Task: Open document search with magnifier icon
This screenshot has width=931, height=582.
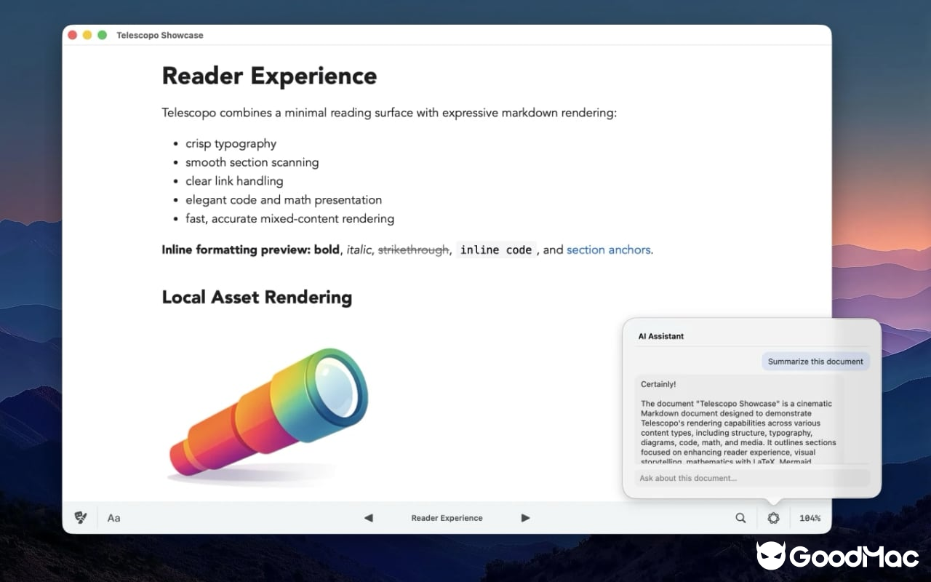Action: pos(740,518)
